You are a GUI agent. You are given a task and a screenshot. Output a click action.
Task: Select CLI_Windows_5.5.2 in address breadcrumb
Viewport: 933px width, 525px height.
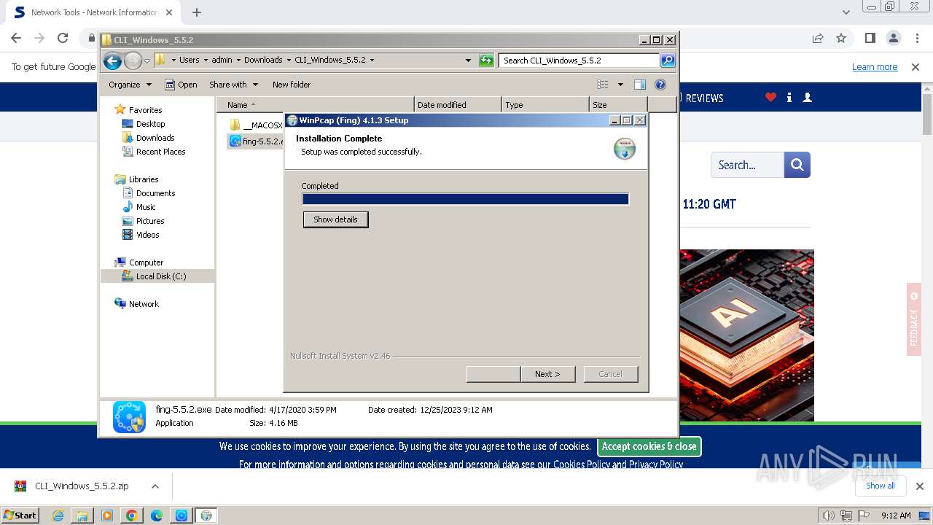(x=330, y=61)
